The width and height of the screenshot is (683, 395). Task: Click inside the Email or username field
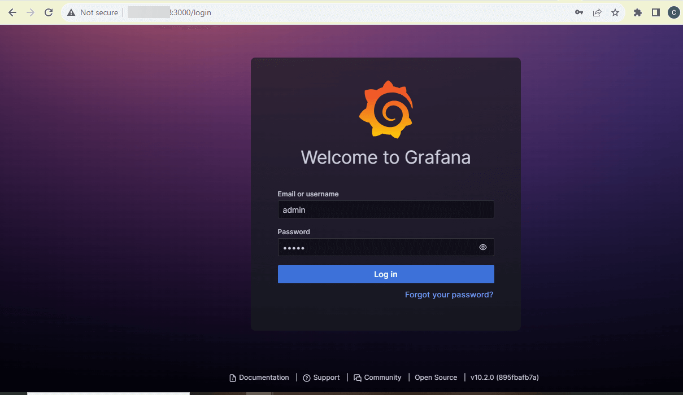(386, 209)
